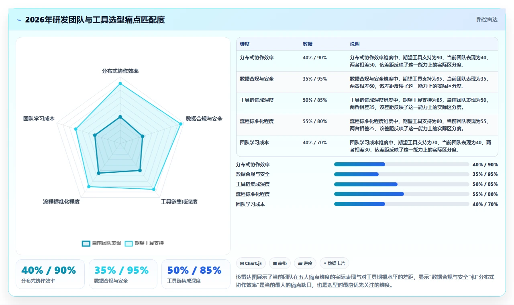Select the 数据卡片 tag chip
The height and width of the screenshot is (305, 514).
click(335, 263)
